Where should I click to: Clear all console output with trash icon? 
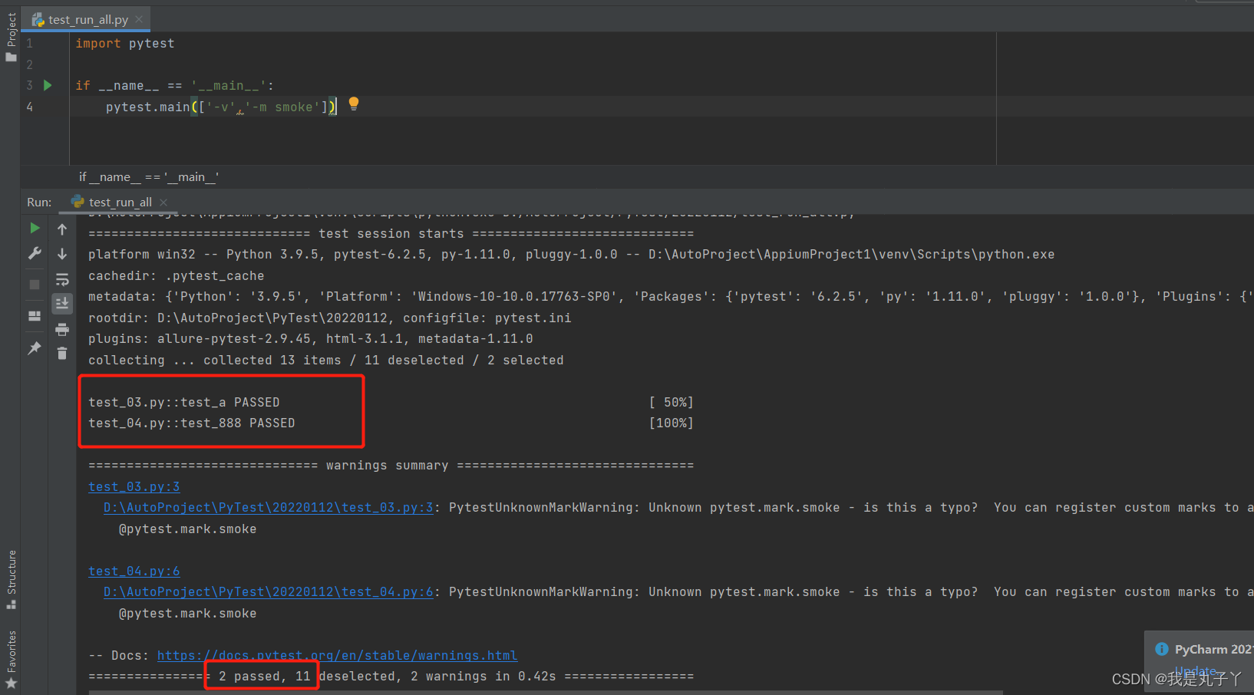62,353
